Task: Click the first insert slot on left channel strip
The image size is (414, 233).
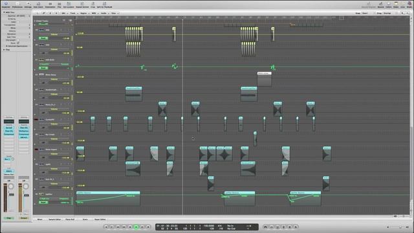Action: 8,128
